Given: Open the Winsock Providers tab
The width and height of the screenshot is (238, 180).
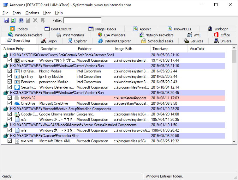Looking at the screenshot, I should point(25,35).
